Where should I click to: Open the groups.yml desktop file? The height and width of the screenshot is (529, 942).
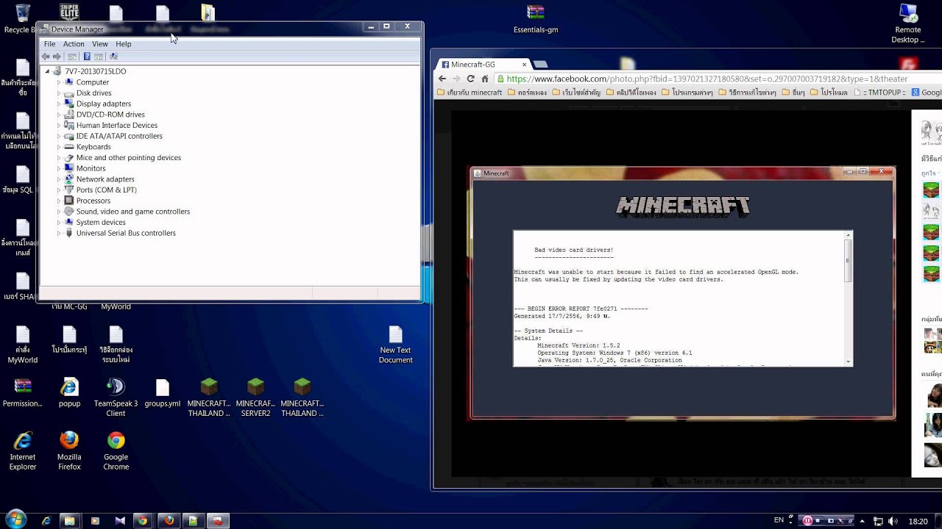pyautogui.click(x=163, y=393)
